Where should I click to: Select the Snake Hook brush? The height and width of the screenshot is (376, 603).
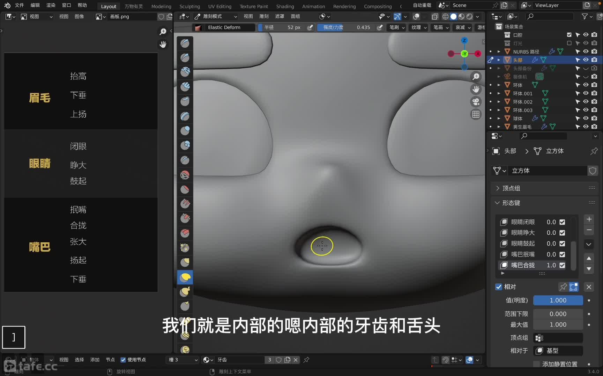(185, 292)
